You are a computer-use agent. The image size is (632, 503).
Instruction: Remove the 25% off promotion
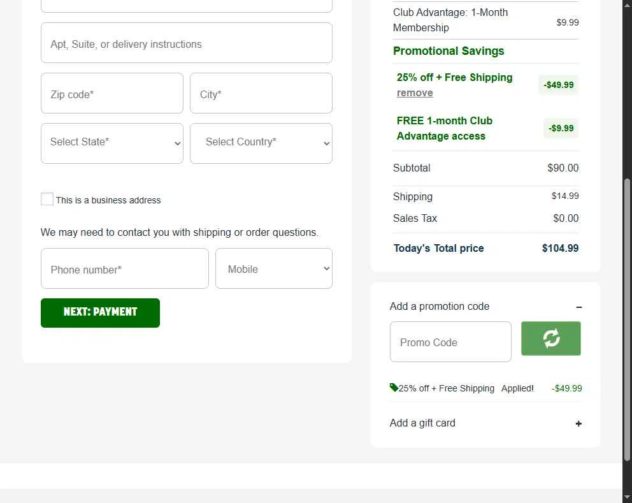point(415,93)
